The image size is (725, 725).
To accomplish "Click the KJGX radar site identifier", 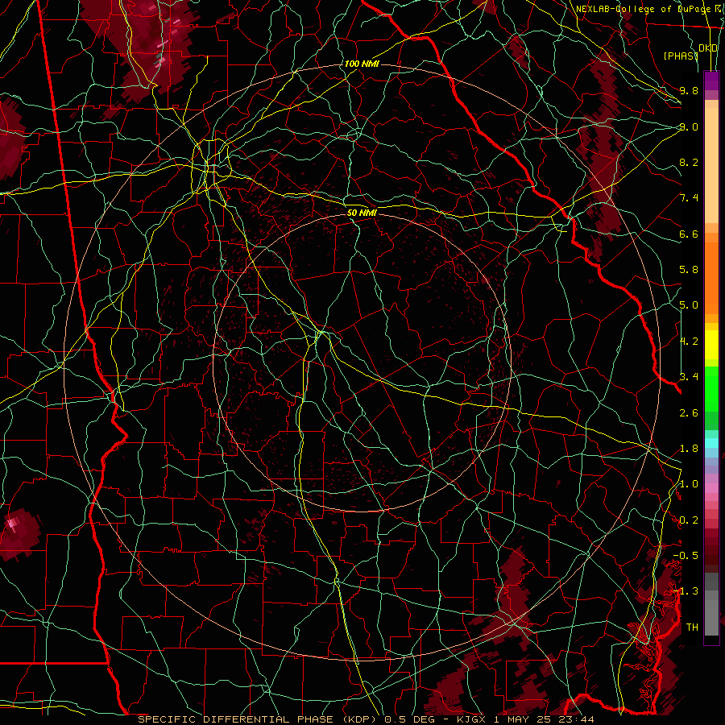I will (x=471, y=719).
